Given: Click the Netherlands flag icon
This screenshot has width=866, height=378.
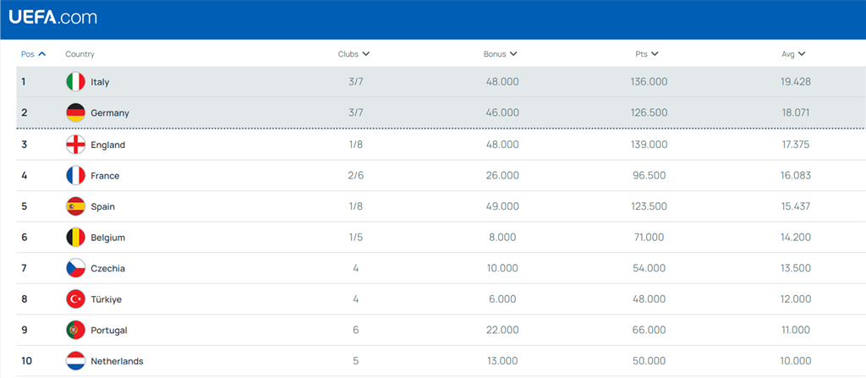Looking at the screenshot, I should (x=75, y=361).
